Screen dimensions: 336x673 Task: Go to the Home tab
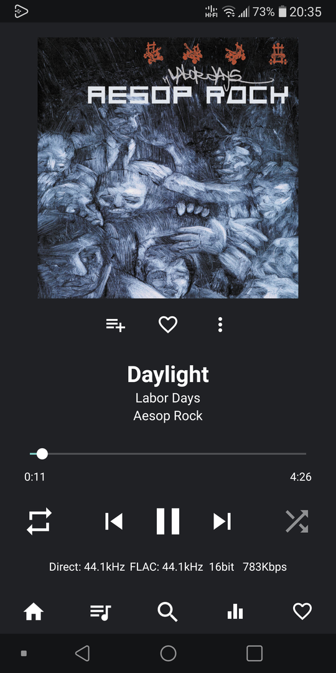point(34,611)
